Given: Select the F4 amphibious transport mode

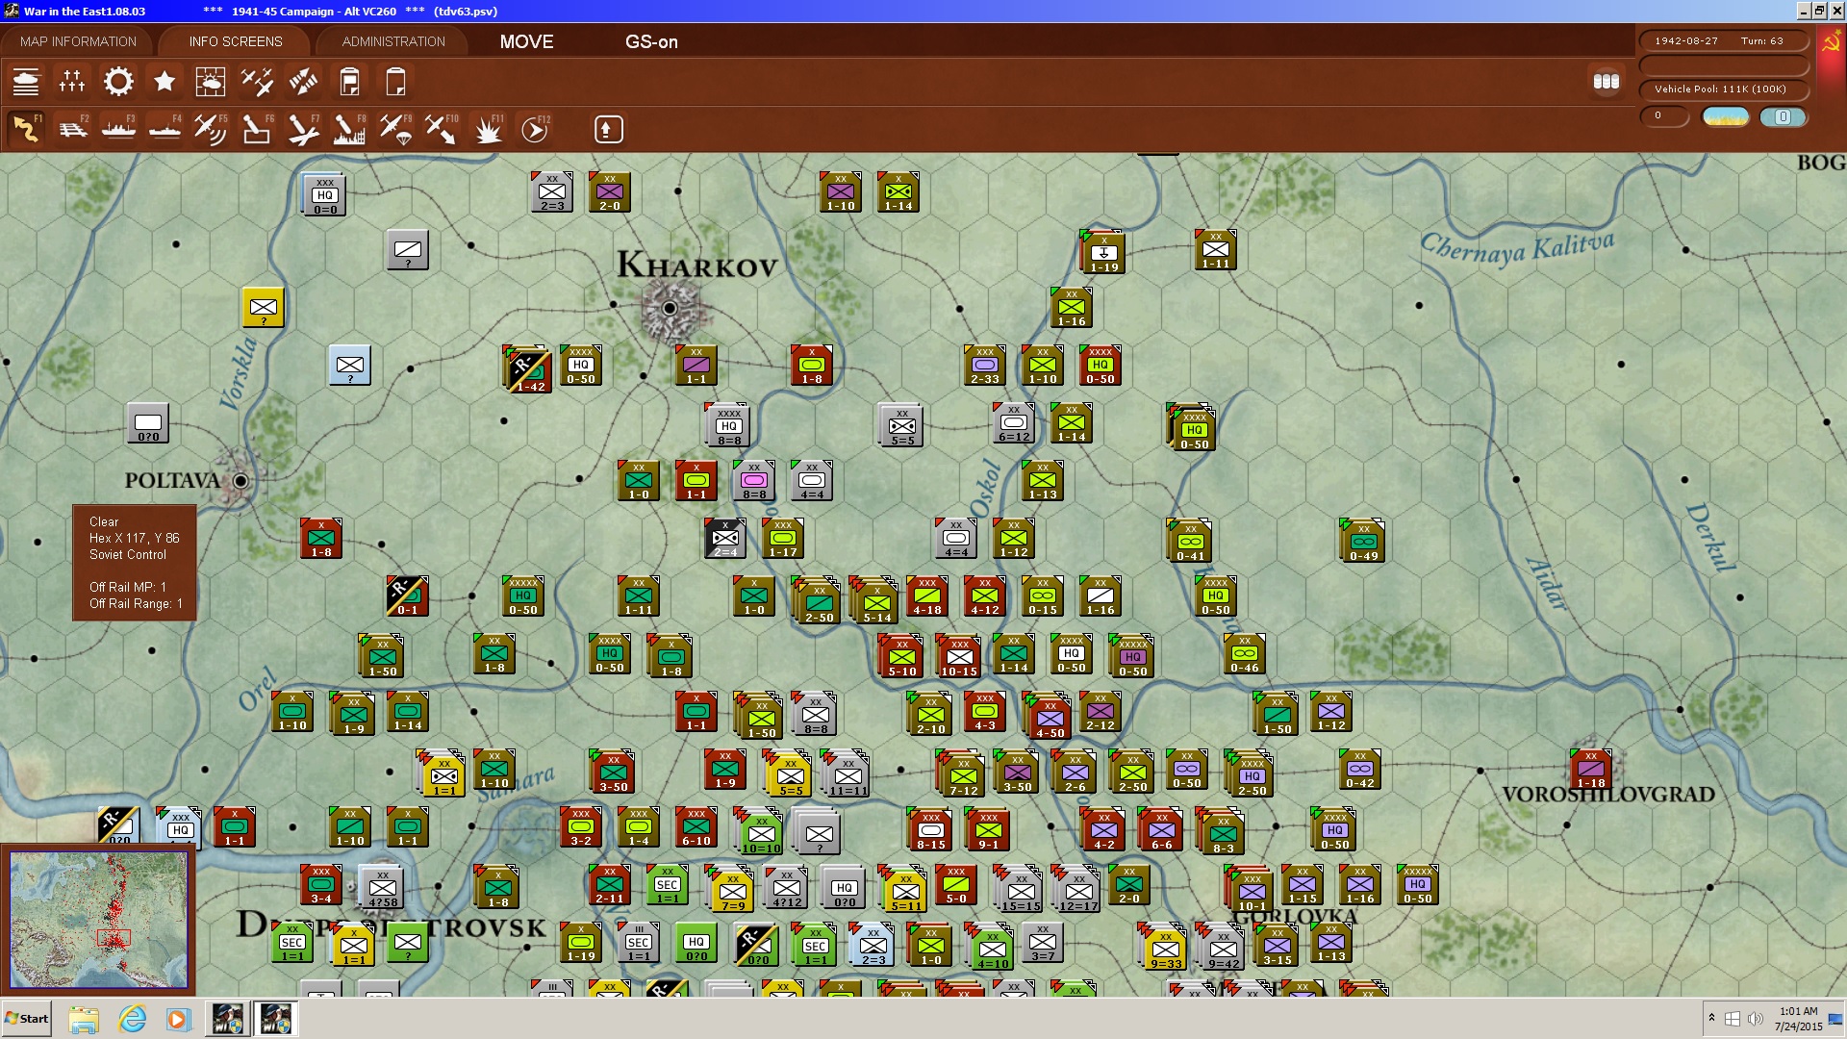Looking at the screenshot, I should pos(164,129).
